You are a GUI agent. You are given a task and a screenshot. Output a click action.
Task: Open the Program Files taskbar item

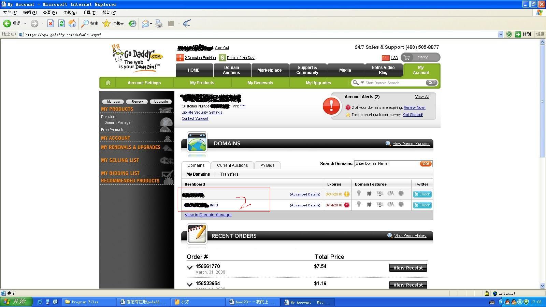pyautogui.click(x=89, y=302)
